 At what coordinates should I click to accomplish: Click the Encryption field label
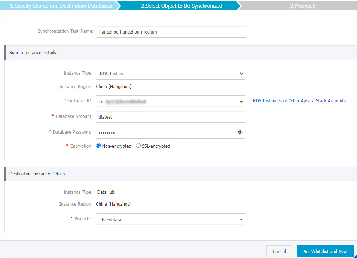tap(81, 146)
